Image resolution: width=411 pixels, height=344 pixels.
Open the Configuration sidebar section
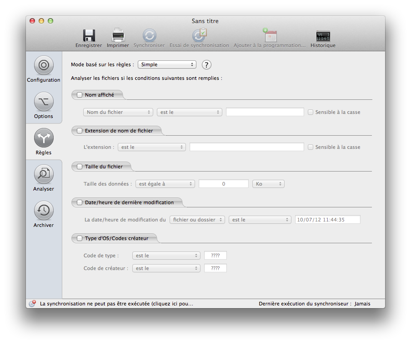(44, 69)
